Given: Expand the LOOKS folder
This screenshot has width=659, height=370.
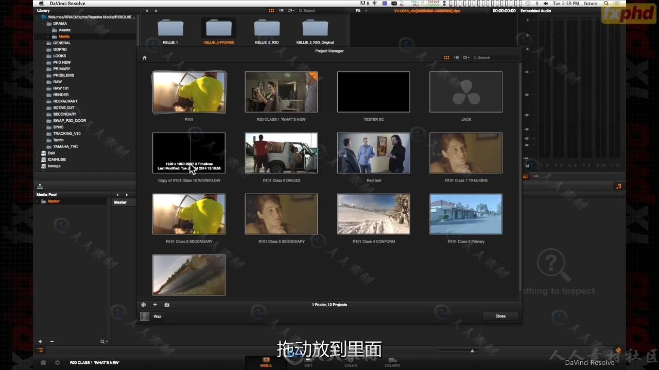Looking at the screenshot, I should tap(43, 56).
